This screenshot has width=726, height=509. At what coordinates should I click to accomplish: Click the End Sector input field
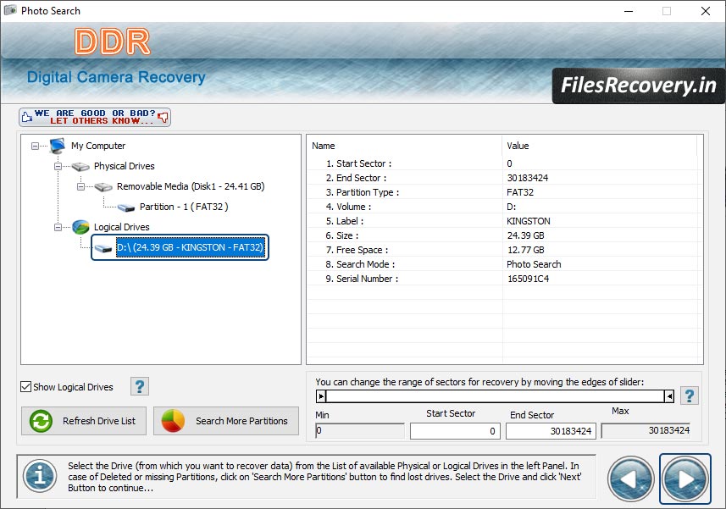click(x=551, y=431)
